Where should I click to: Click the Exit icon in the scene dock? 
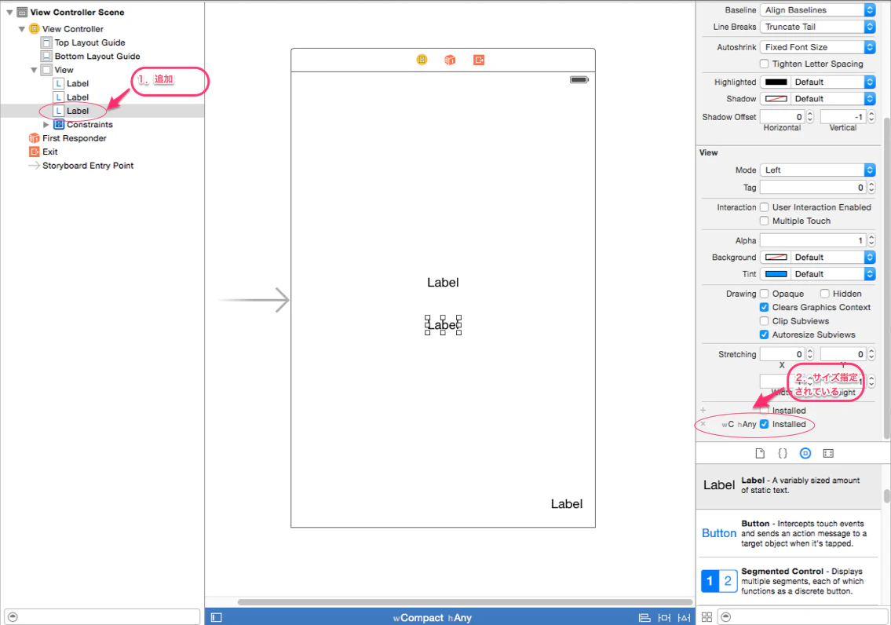(479, 60)
